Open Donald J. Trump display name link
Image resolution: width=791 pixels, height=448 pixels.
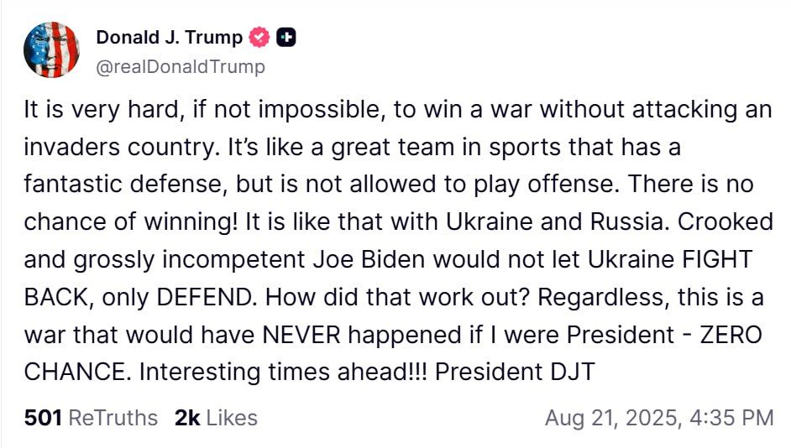click(x=170, y=37)
